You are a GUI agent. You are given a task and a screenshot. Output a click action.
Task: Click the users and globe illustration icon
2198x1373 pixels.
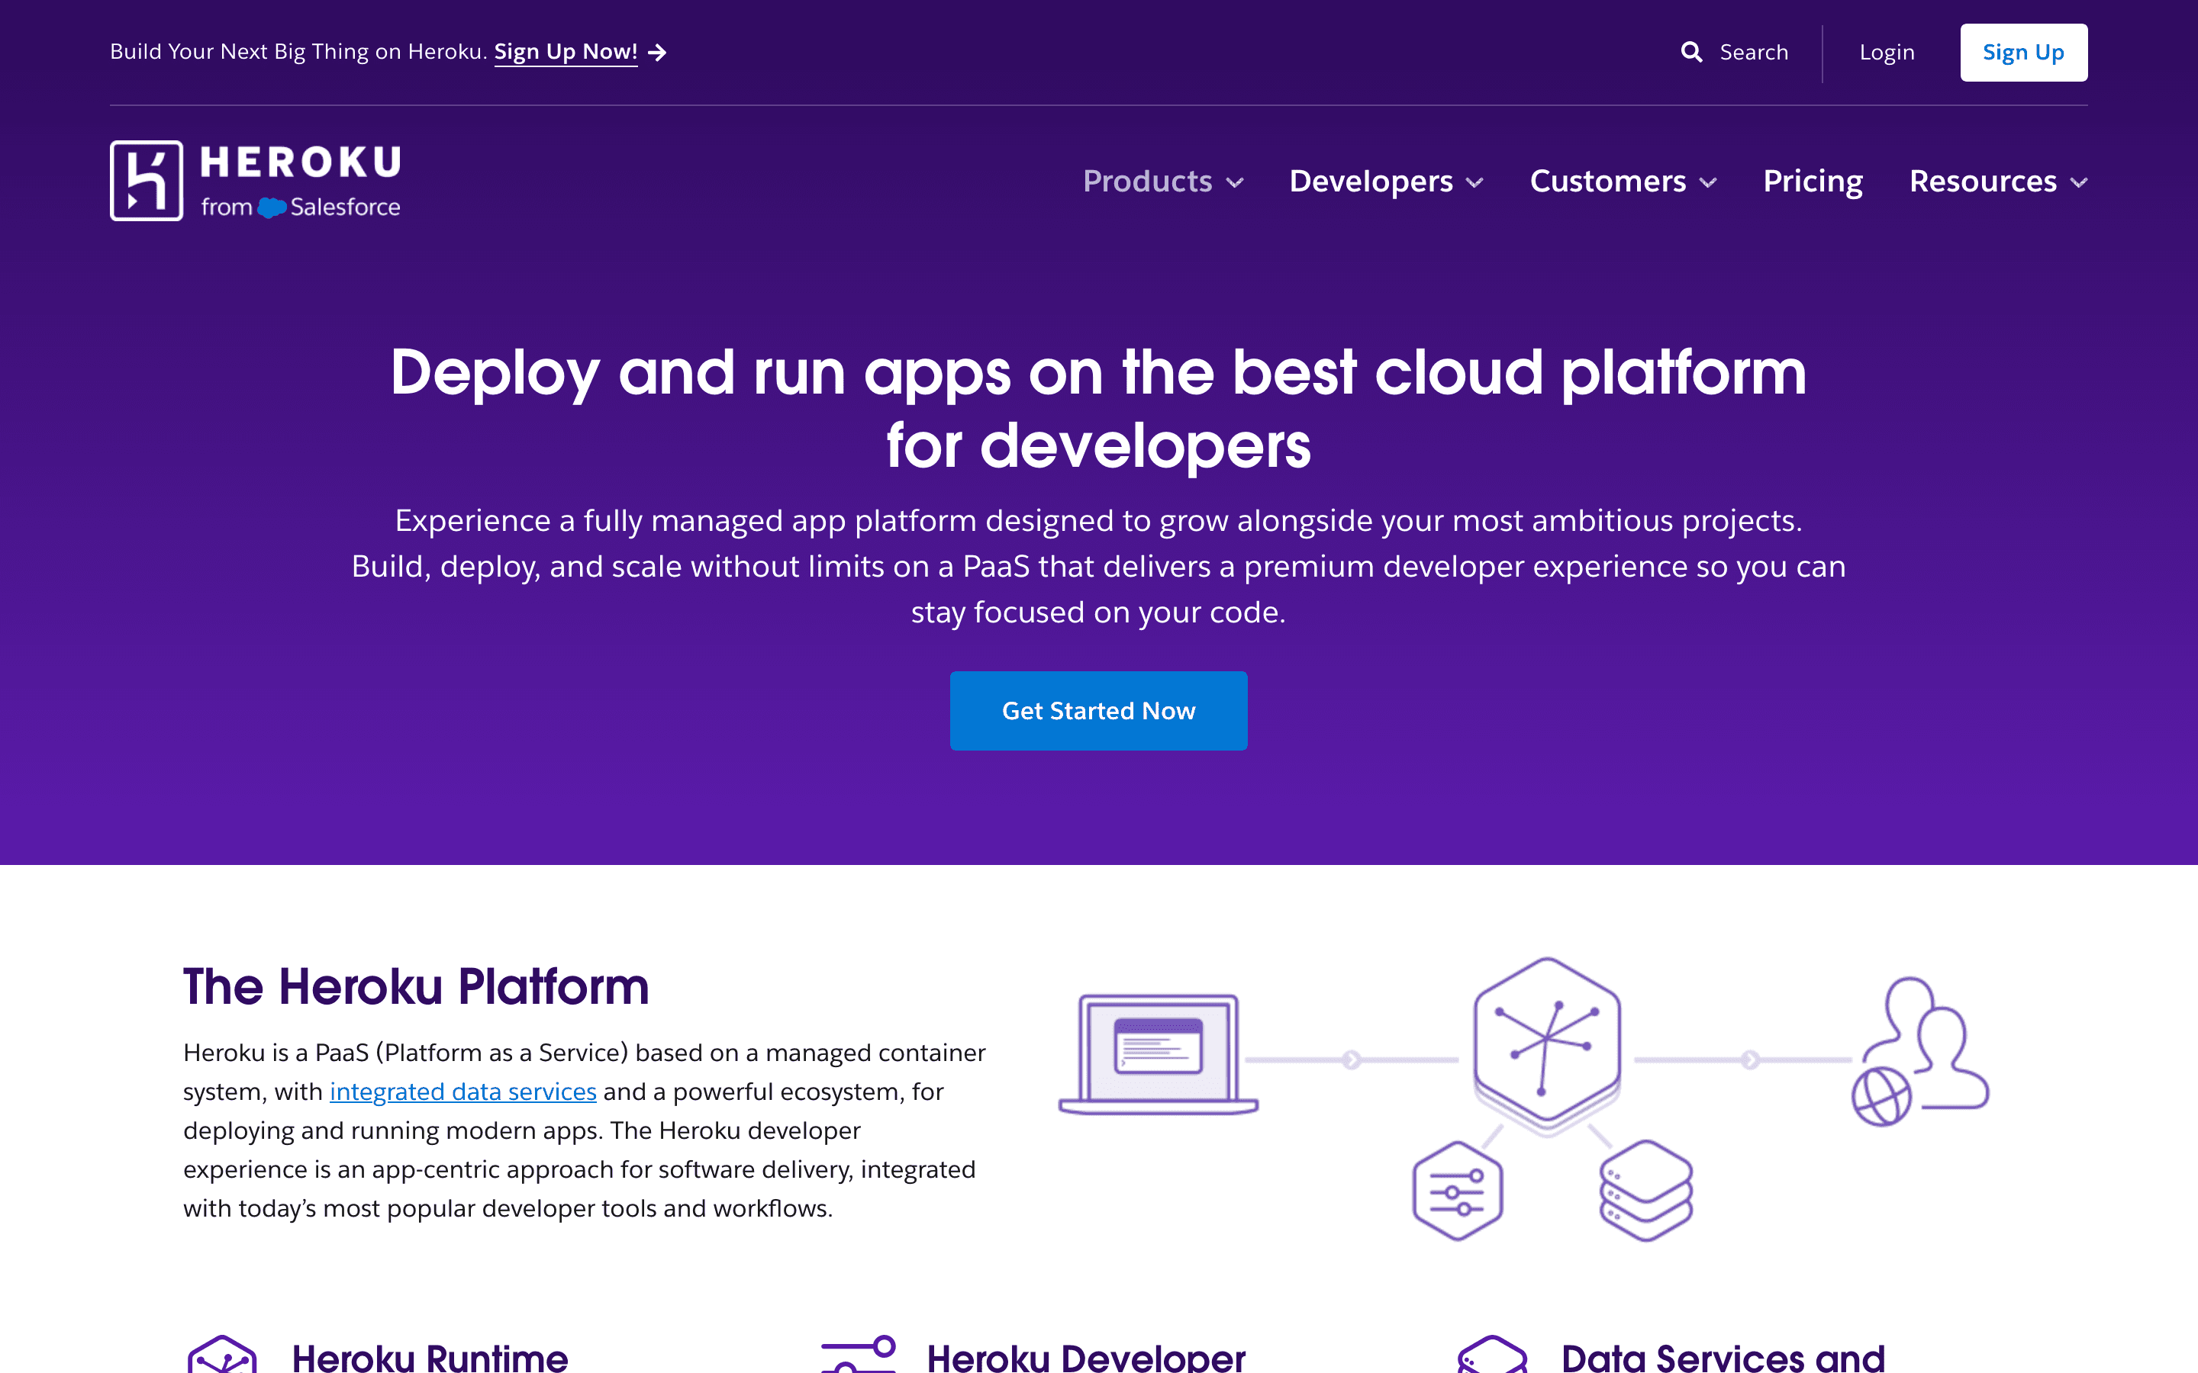coord(1920,1050)
